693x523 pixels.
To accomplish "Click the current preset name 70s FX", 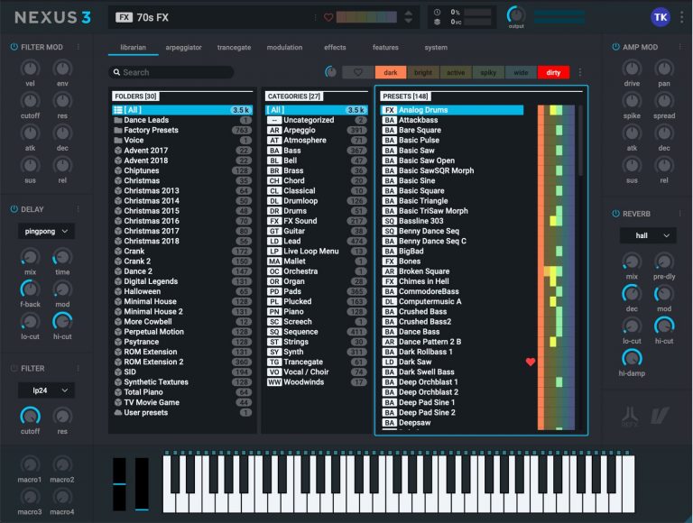I will click(152, 17).
